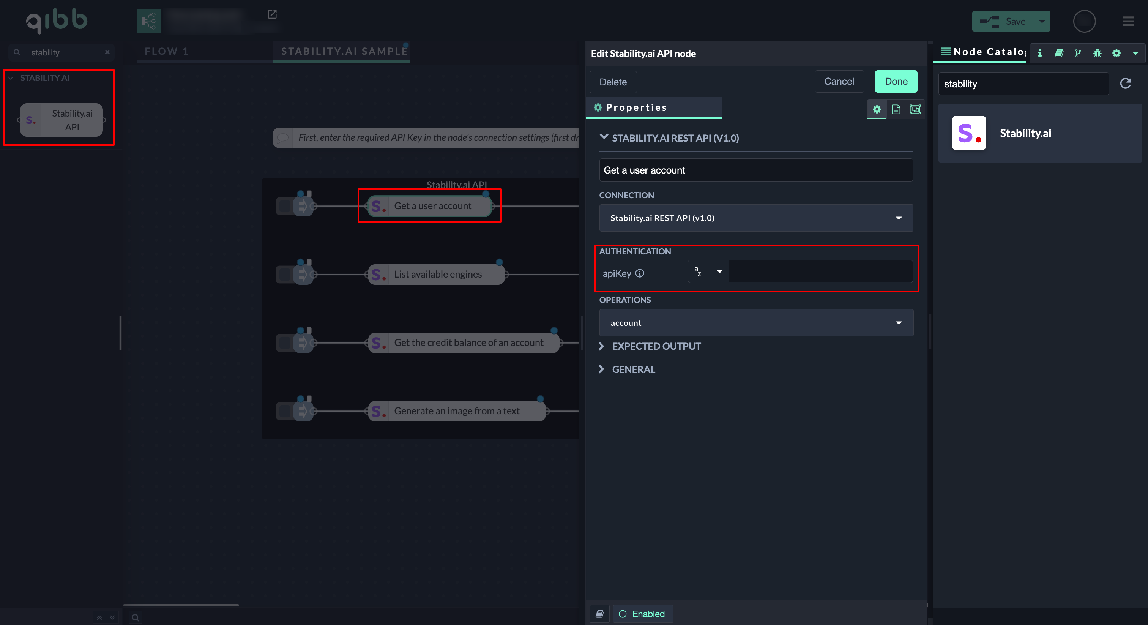Click the apiKey value input field

point(820,271)
